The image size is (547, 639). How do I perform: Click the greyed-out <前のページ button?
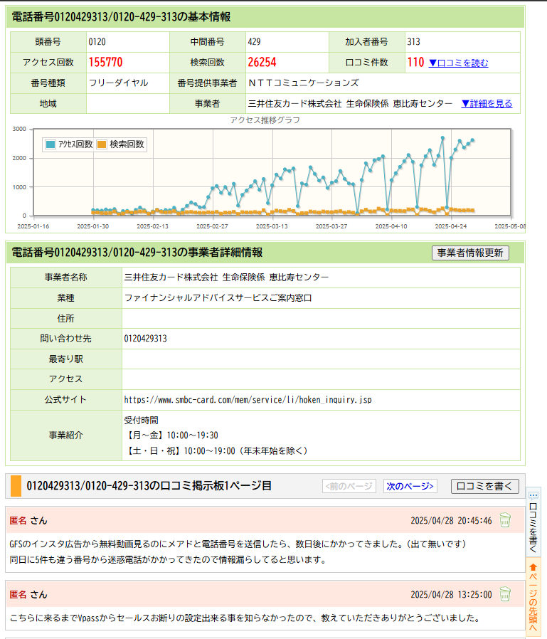(349, 486)
